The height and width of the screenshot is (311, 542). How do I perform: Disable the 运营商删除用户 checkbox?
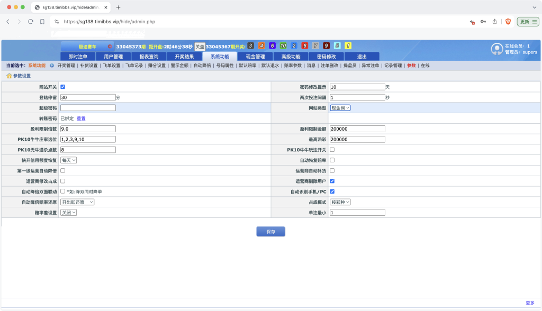coord(332,181)
